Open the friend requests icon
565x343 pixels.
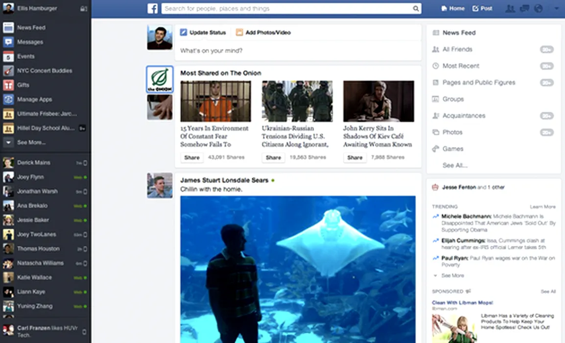click(510, 8)
